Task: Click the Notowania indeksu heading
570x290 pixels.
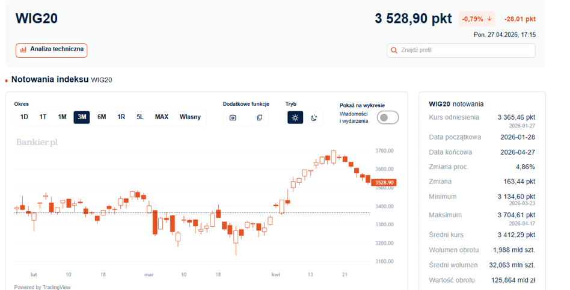Action: click(50, 79)
